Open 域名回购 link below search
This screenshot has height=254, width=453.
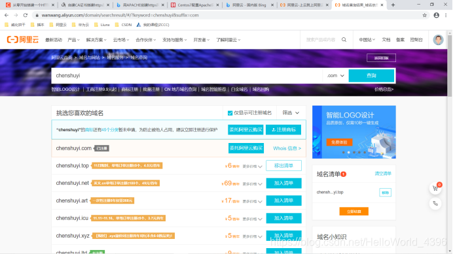coord(261,89)
